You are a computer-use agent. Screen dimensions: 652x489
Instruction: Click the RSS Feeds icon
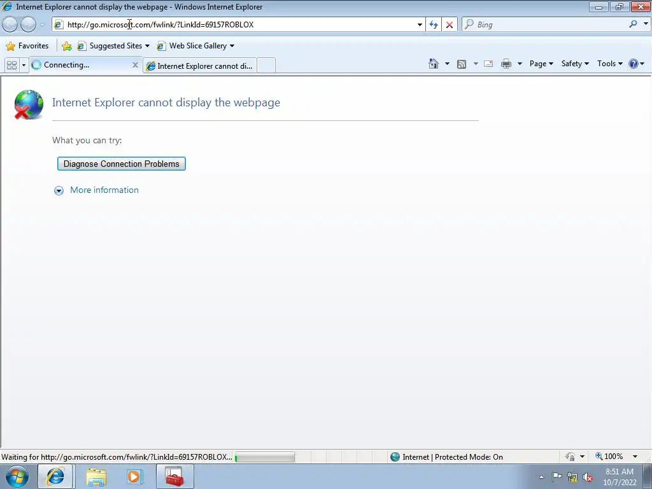(x=462, y=64)
